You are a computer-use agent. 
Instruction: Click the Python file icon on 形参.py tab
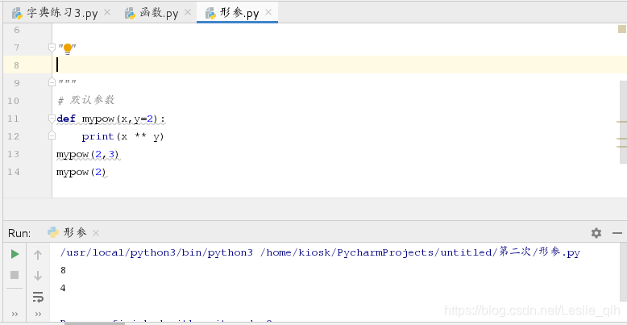210,14
